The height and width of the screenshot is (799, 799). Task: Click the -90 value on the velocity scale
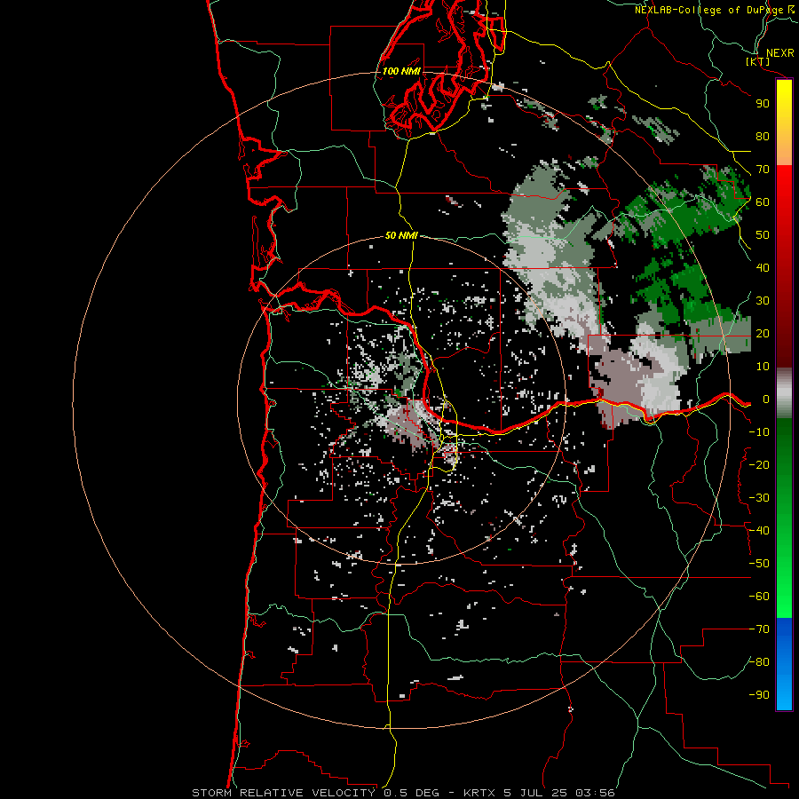[x=759, y=695]
